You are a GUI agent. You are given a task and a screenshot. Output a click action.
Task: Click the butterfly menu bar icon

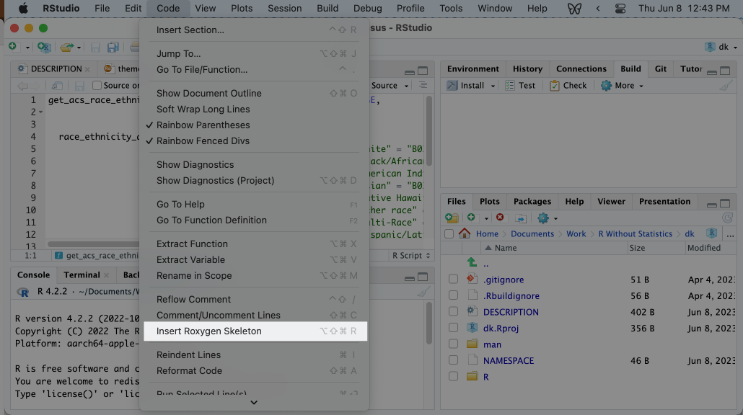tap(574, 9)
